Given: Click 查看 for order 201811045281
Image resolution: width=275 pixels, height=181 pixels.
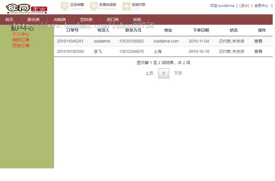Looking at the screenshot, I should [x=258, y=41].
